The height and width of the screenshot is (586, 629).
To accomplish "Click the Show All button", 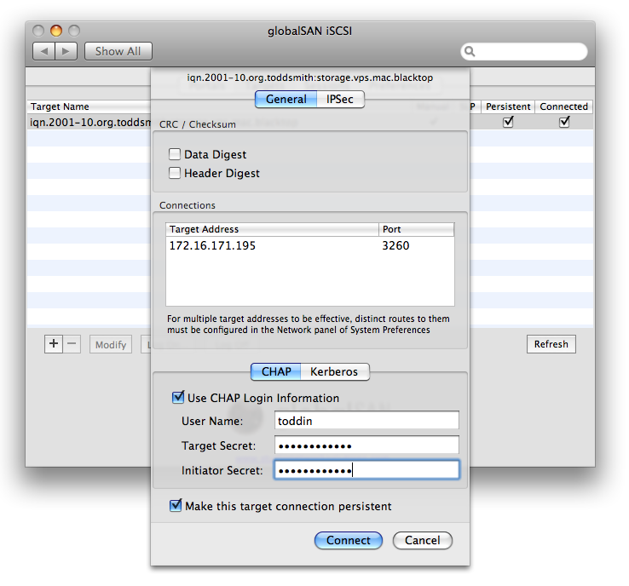I will coord(118,51).
